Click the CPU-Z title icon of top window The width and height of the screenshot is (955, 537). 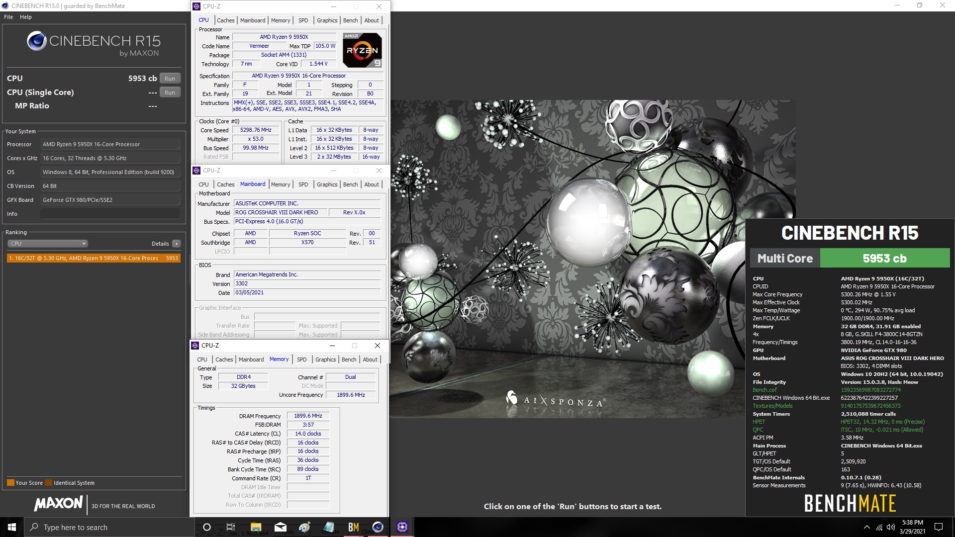196,6
